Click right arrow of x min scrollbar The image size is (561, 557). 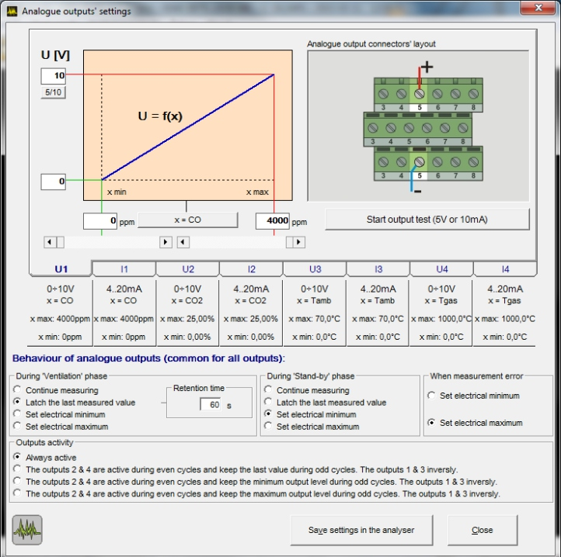pos(166,242)
